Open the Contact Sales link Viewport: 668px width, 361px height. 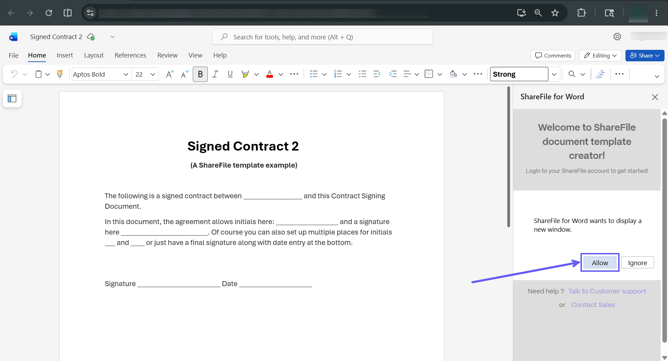click(593, 305)
